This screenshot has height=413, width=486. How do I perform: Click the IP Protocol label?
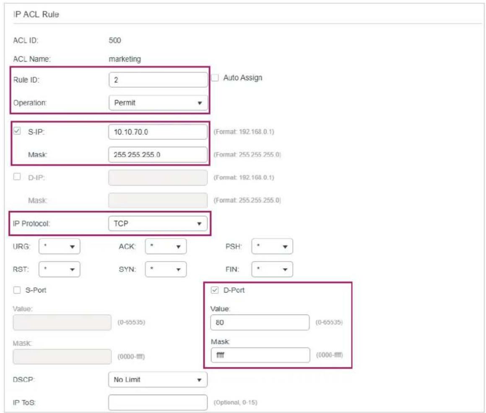click(31, 223)
